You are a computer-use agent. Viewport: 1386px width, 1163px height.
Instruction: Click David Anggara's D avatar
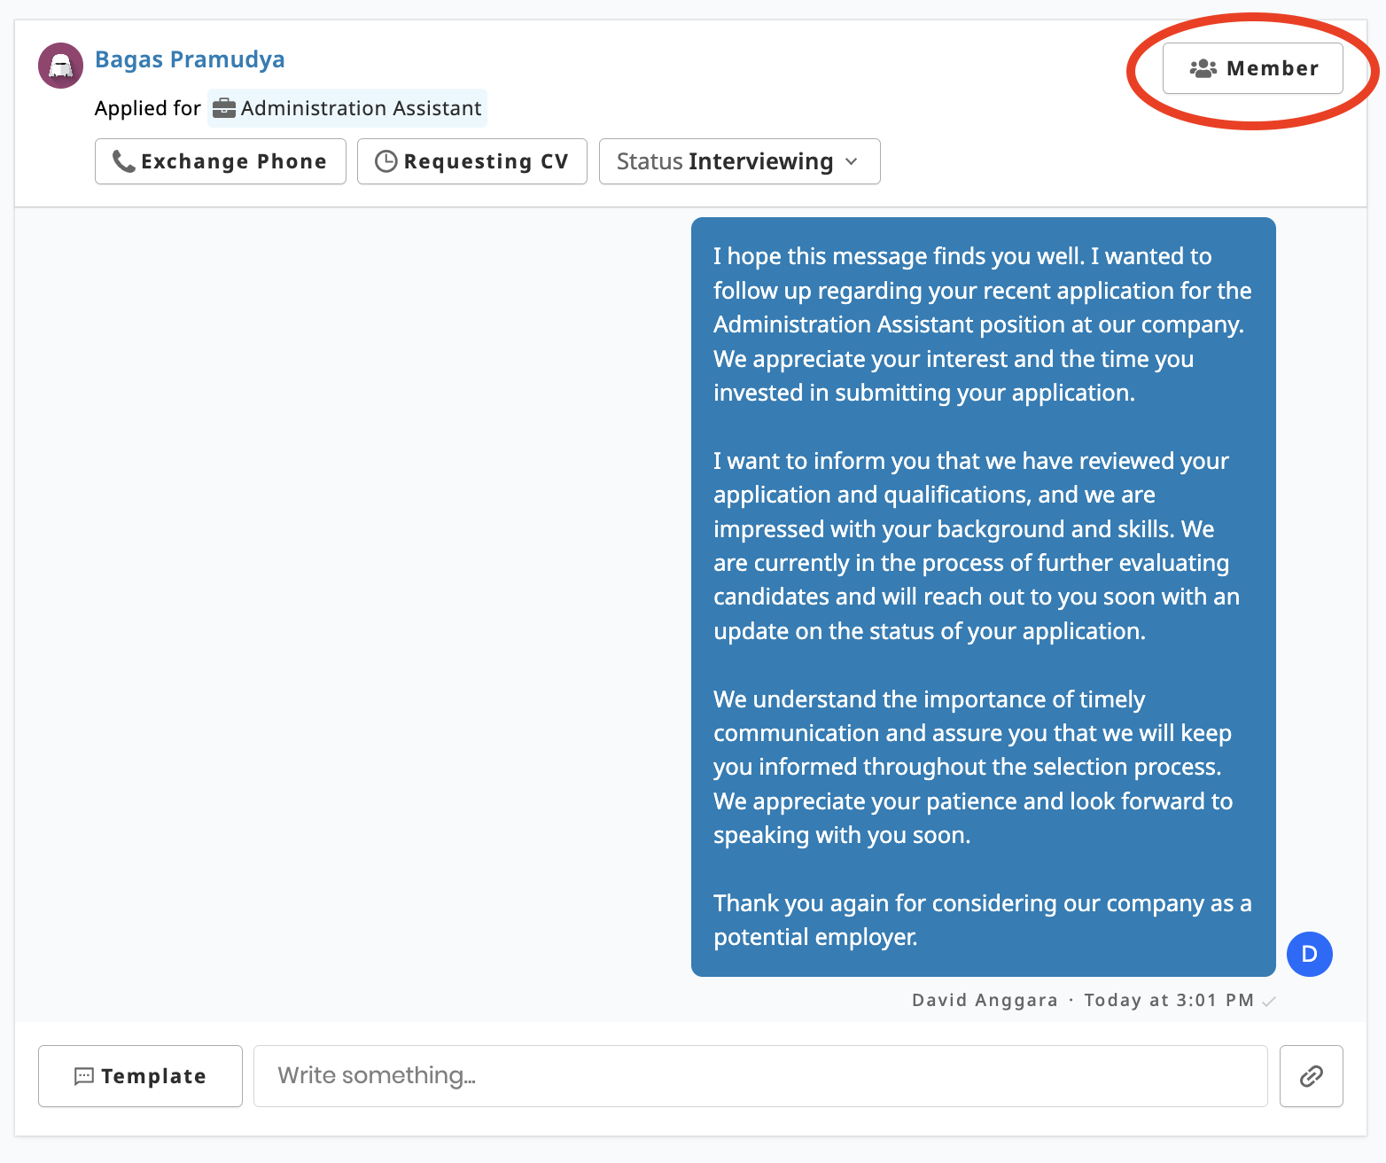[x=1309, y=954]
